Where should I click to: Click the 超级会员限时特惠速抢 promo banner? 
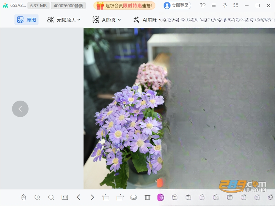[124, 5]
